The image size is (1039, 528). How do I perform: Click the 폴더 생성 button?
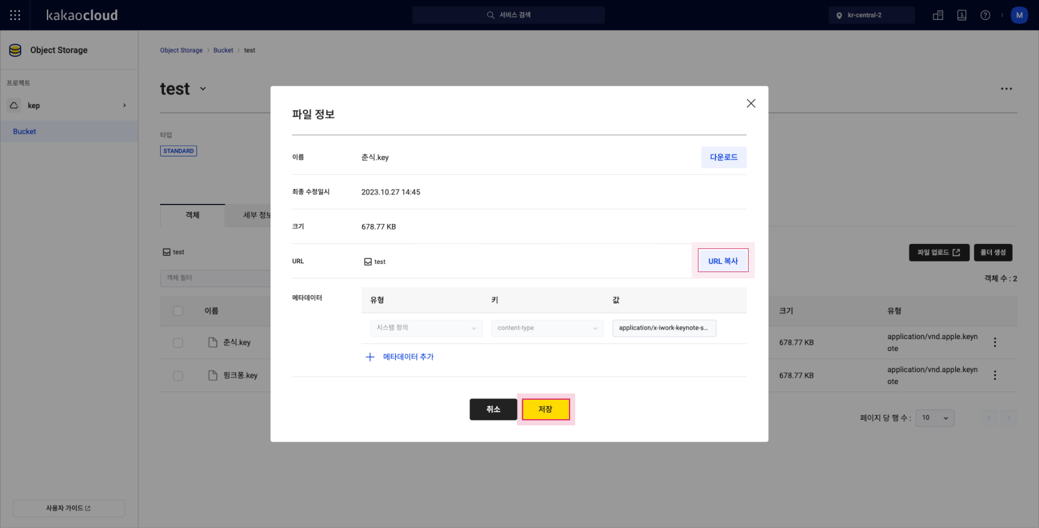point(993,252)
